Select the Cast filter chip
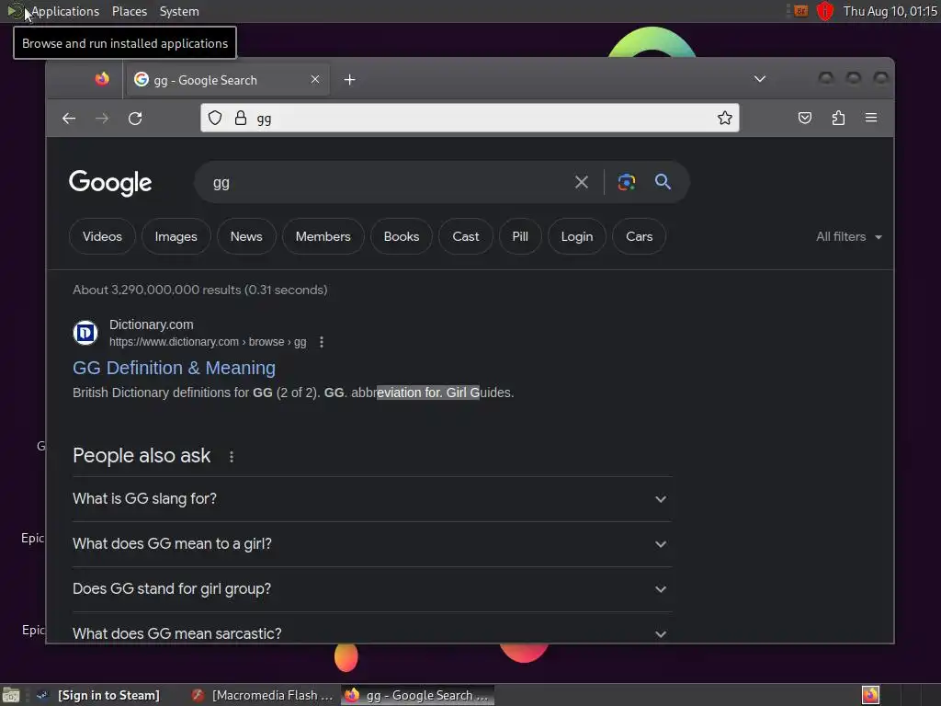The height and width of the screenshot is (706, 941). point(466,236)
